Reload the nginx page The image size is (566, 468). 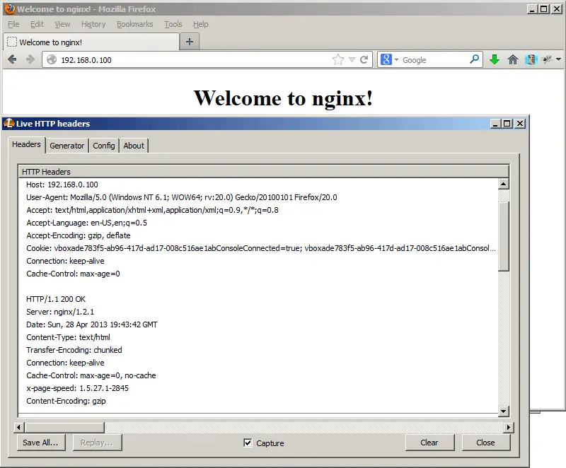click(364, 59)
